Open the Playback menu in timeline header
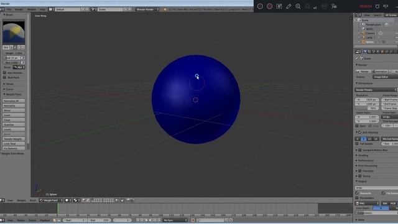This screenshot has height=224, width=398. (45, 220)
